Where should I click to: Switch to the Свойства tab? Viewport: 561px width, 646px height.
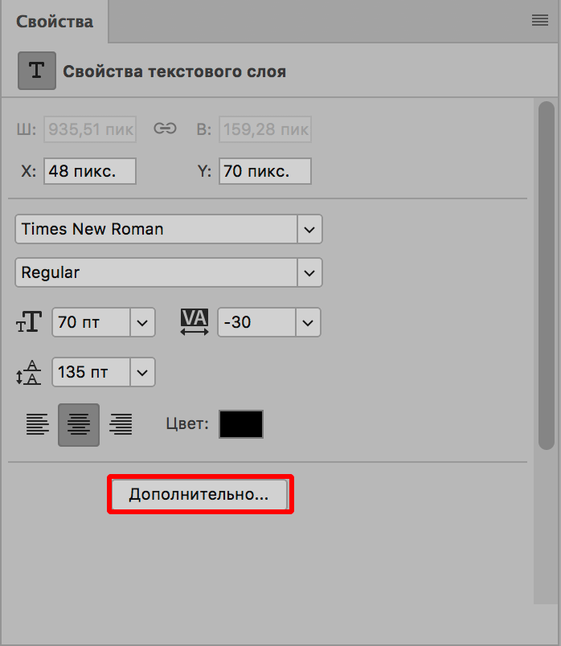tap(55, 22)
